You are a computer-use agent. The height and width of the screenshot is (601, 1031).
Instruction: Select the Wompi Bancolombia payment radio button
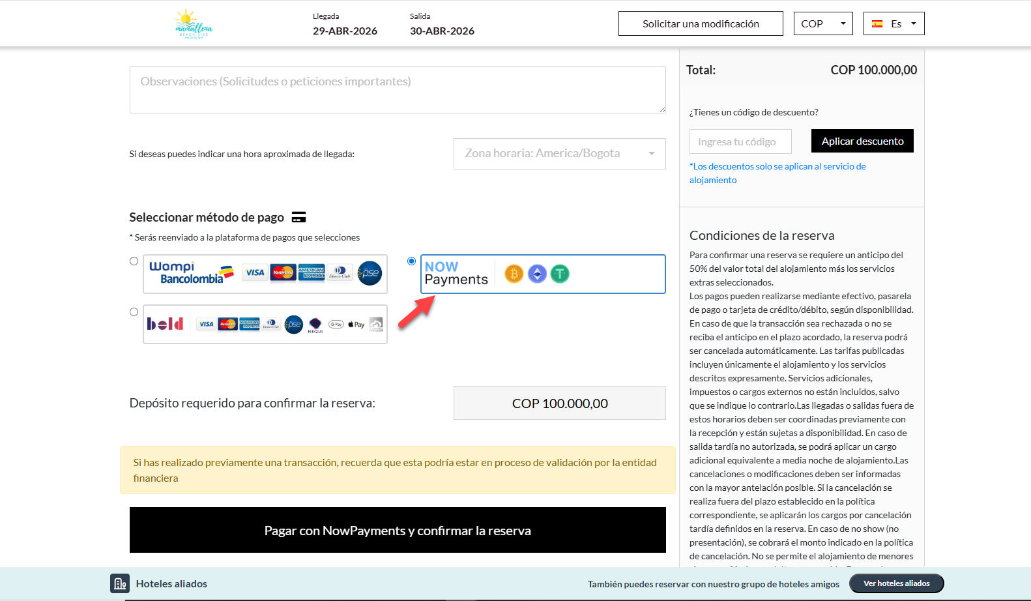click(x=134, y=261)
